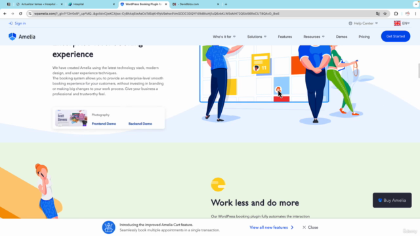Open the Pricing page
This screenshot has width=420, height=236.
tap(364, 37)
